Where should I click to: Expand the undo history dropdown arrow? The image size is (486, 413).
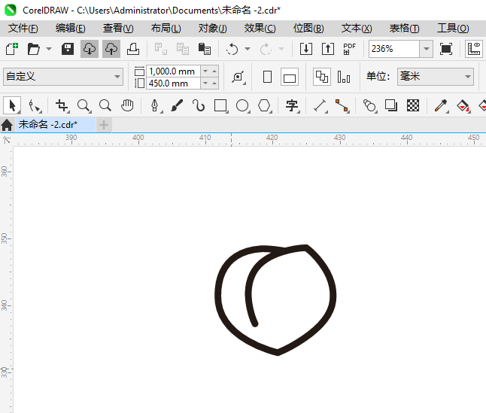click(x=248, y=49)
